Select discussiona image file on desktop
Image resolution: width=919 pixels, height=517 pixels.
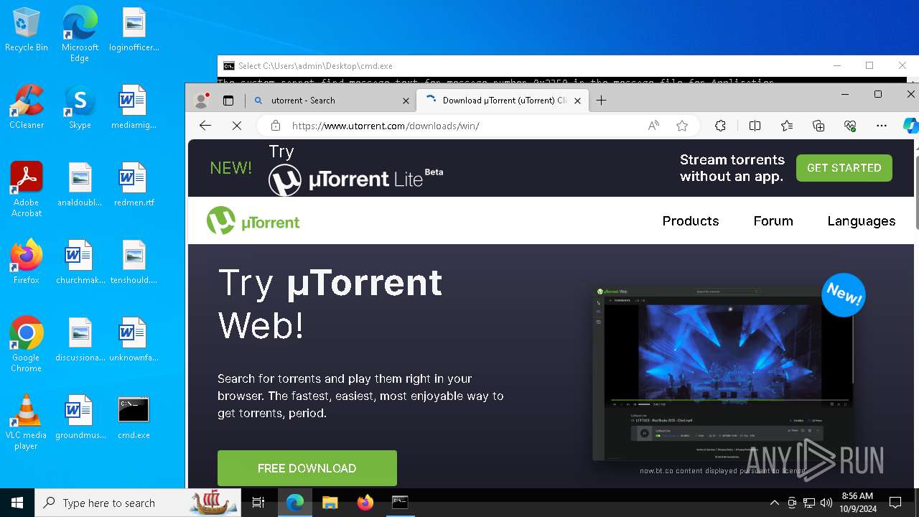click(x=80, y=340)
